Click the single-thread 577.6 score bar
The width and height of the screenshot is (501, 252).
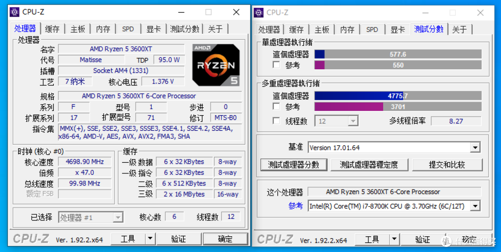pos(398,54)
